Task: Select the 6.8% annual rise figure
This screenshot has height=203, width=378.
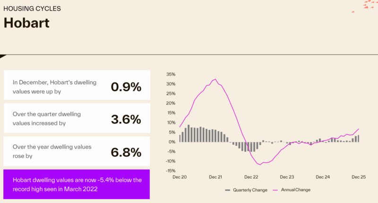Action: tap(126, 152)
